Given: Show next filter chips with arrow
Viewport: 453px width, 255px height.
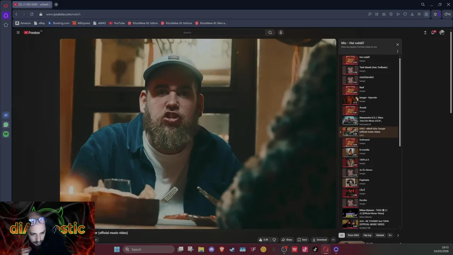Looking at the screenshot, I should (x=398, y=235).
